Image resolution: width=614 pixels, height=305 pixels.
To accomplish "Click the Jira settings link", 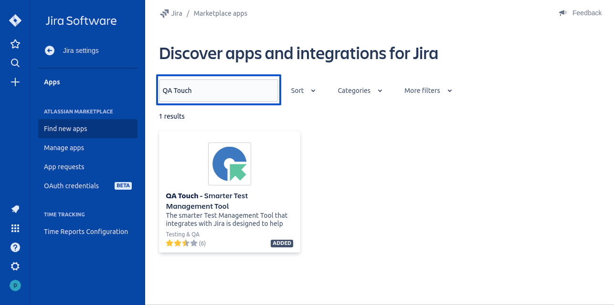I will point(81,51).
